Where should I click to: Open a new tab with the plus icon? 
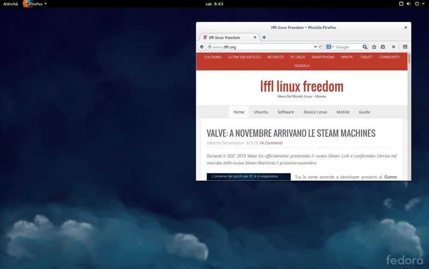click(x=264, y=37)
